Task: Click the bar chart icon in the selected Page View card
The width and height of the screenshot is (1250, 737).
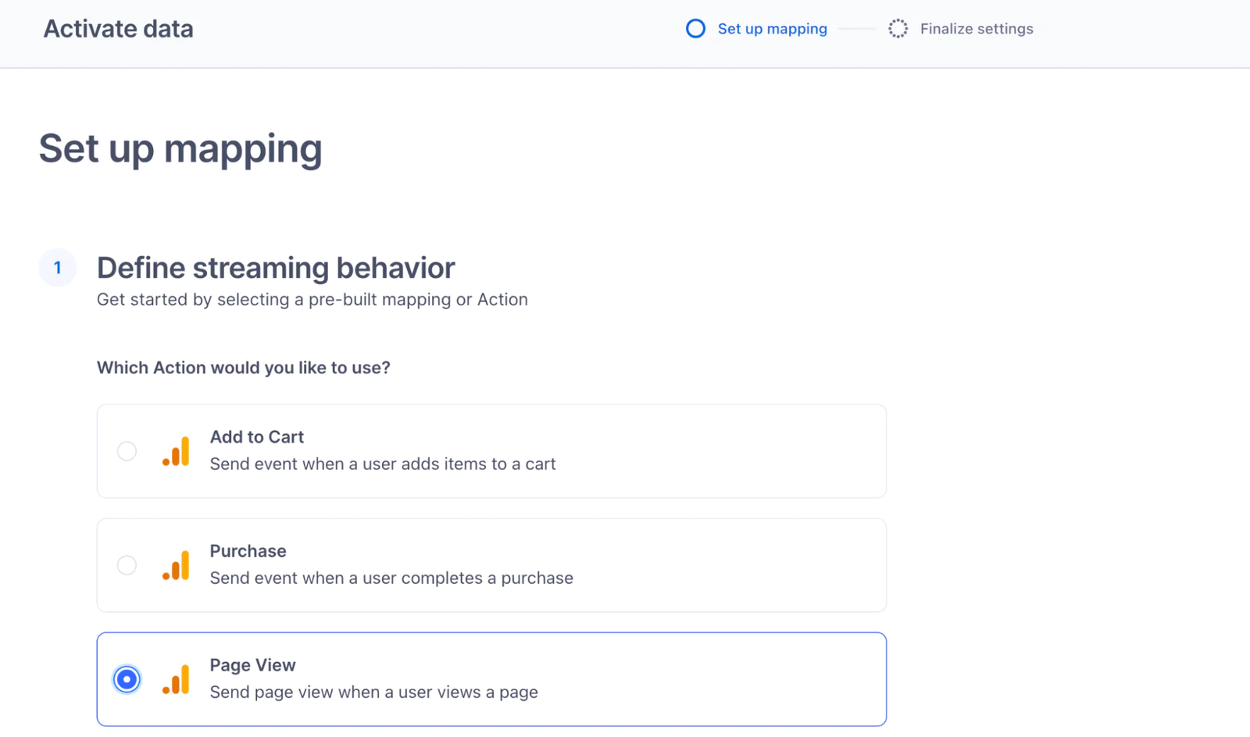Action: pos(176,678)
